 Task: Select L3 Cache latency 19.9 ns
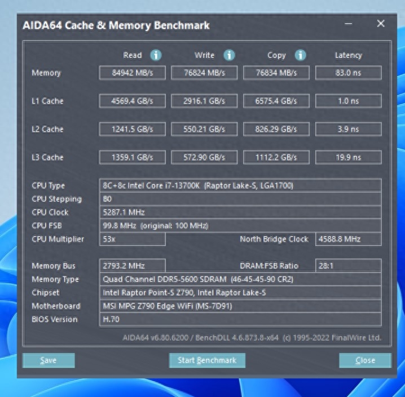pos(348,157)
